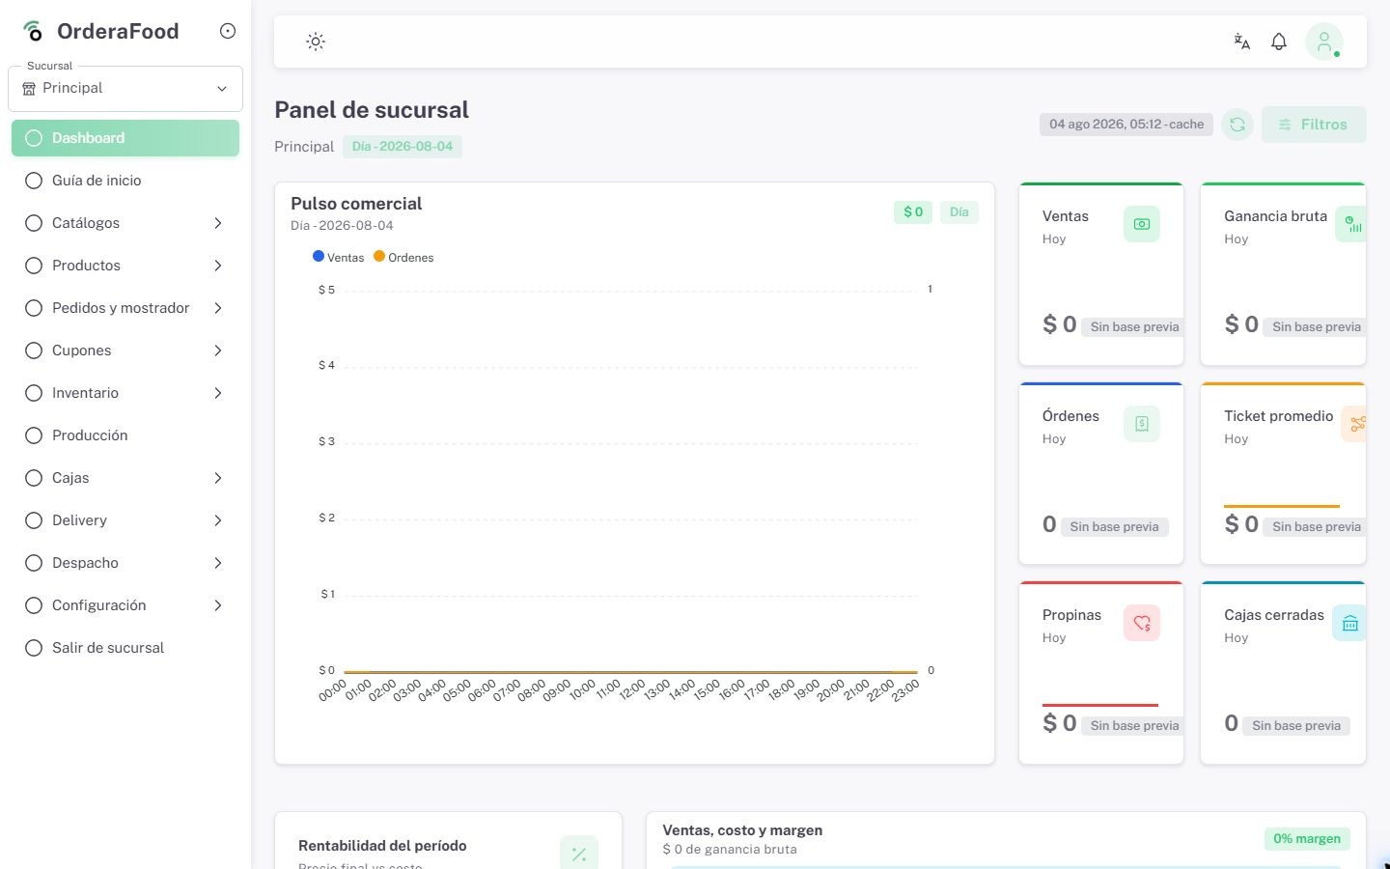The image size is (1390, 869).
Task: Click the refresh data icon button
Action: tap(1237, 125)
